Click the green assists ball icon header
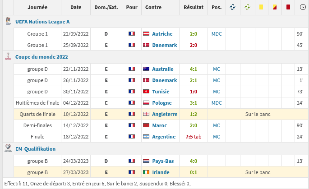Screen dimensions: 309x189 pos(247,7)
